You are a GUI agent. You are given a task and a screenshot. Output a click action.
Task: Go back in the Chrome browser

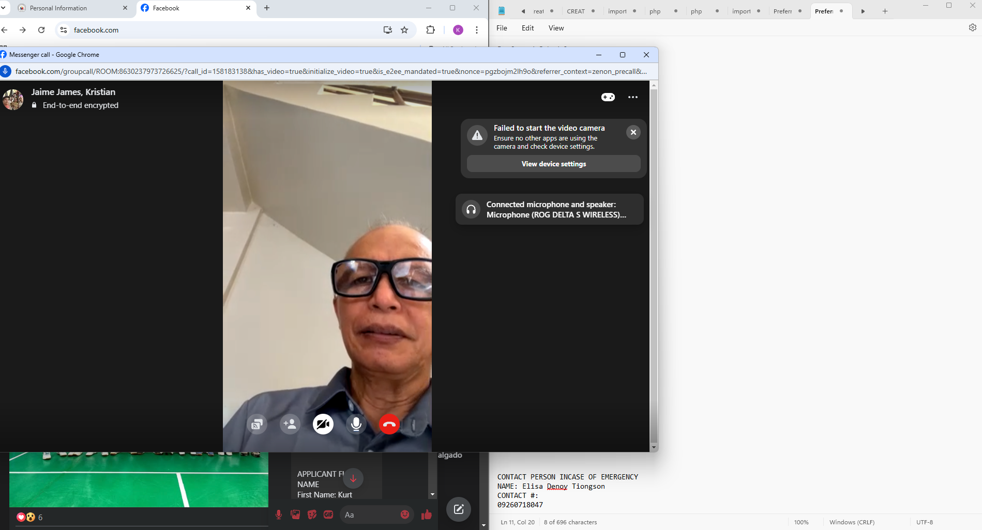(x=5, y=30)
